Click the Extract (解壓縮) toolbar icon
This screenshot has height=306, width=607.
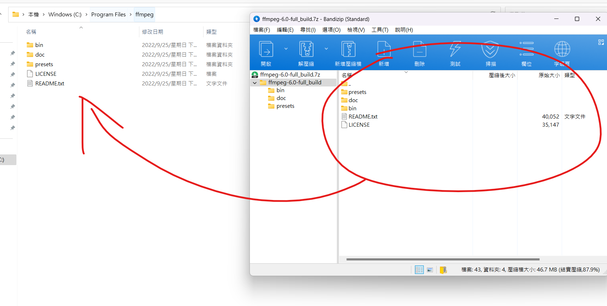coord(306,49)
